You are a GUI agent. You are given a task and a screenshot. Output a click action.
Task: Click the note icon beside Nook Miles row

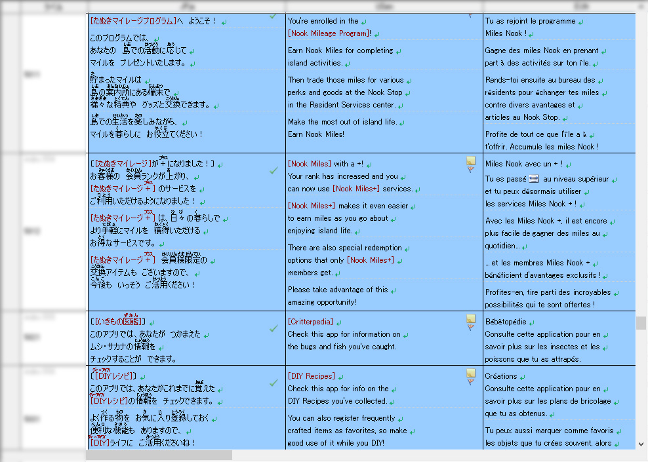click(471, 161)
